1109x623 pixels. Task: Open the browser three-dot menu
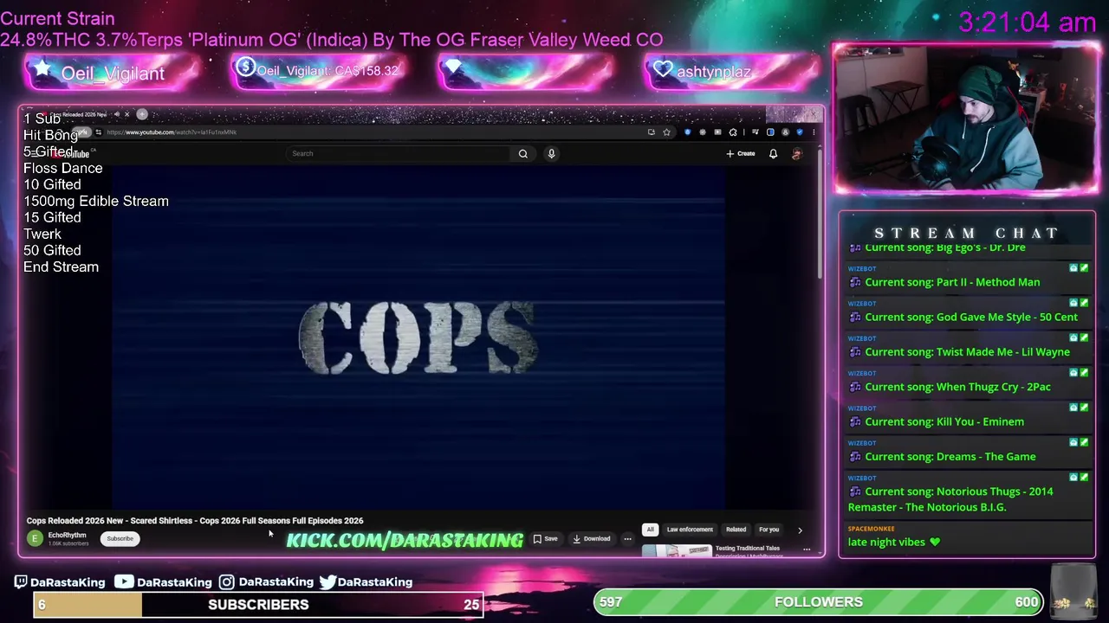tap(814, 132)
